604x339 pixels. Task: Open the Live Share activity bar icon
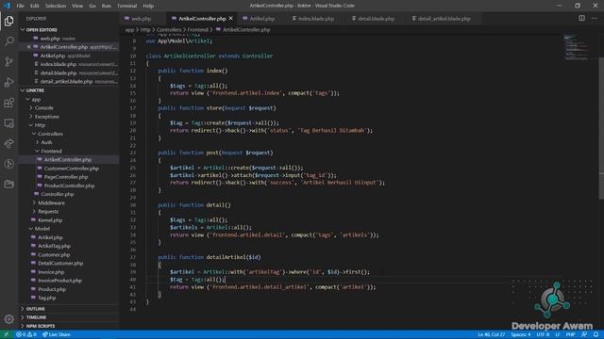pos(8,143)
